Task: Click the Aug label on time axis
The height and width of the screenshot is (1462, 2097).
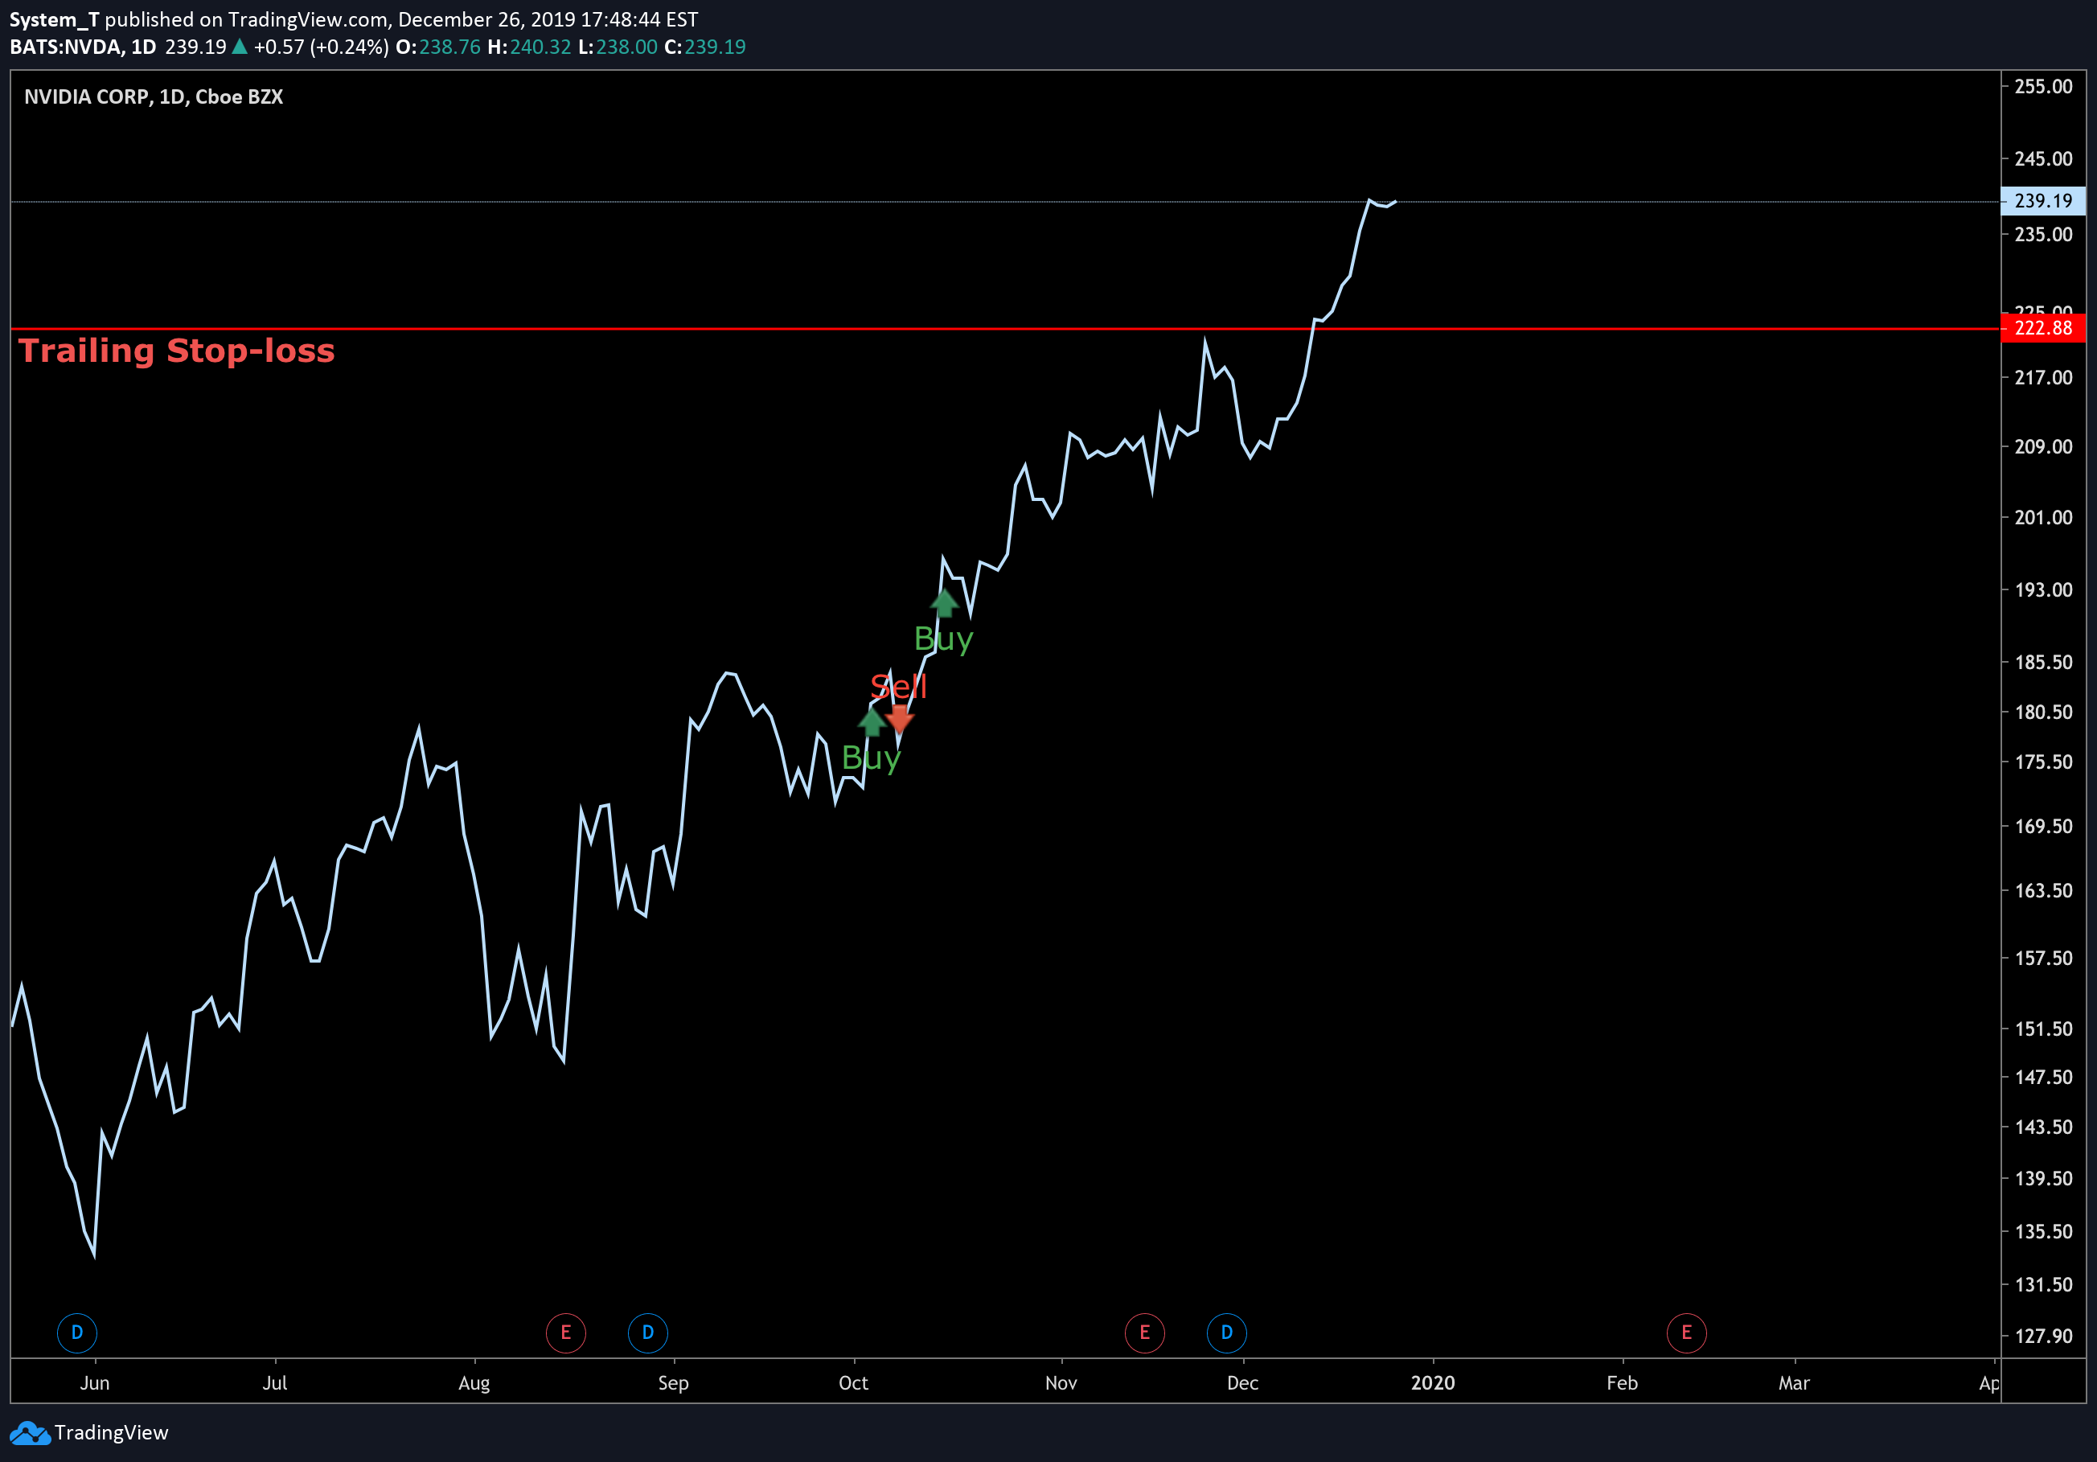Action: pos(474,1382)
